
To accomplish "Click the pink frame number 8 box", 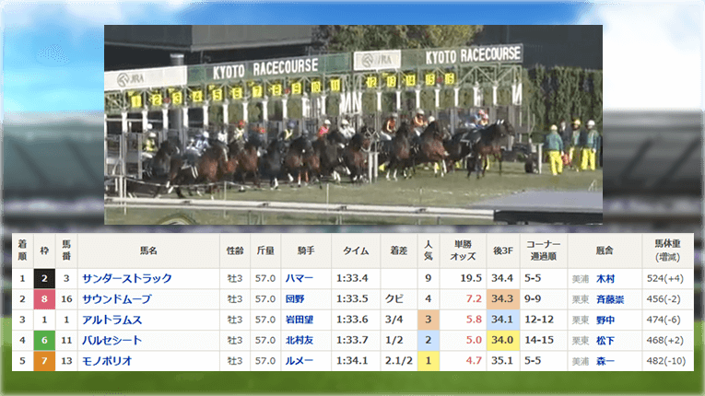I will (x=44, y=299).
